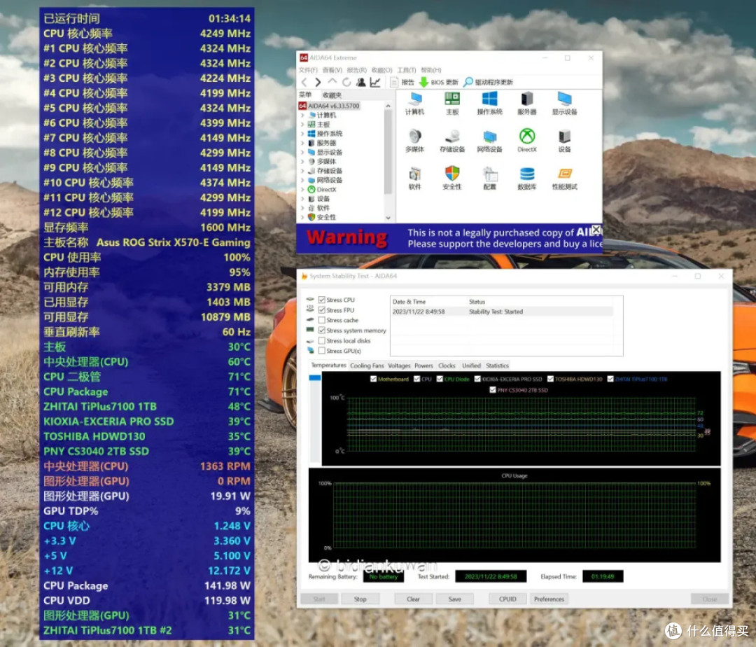Click the Refresh icon in AIDA64 toolbar

(346, 83)
